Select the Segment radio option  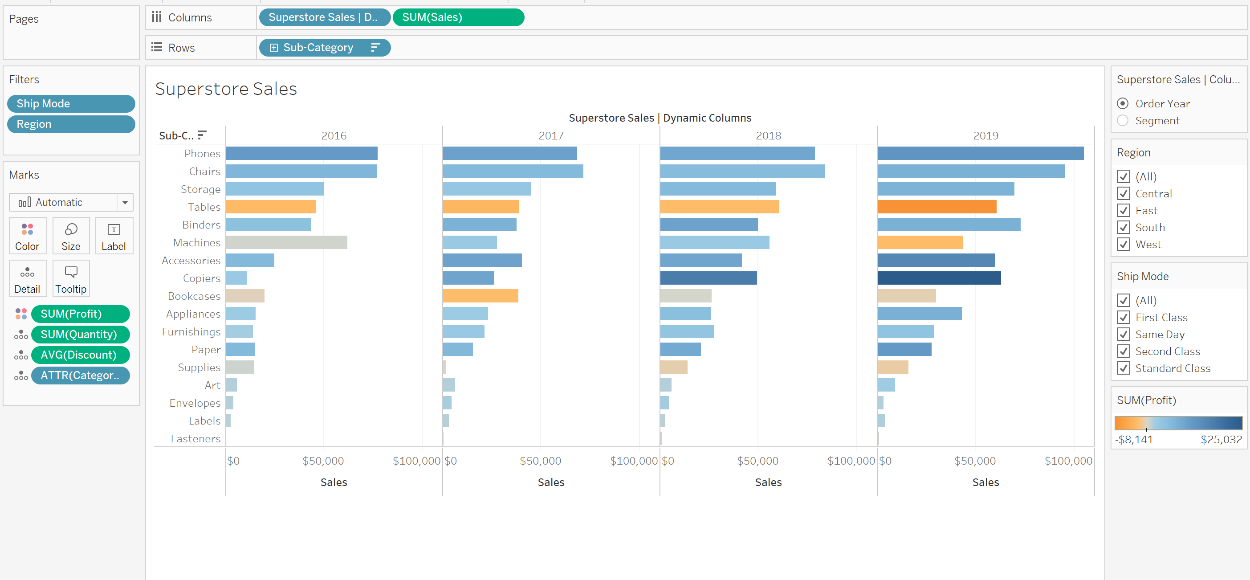pos(1122,120)
